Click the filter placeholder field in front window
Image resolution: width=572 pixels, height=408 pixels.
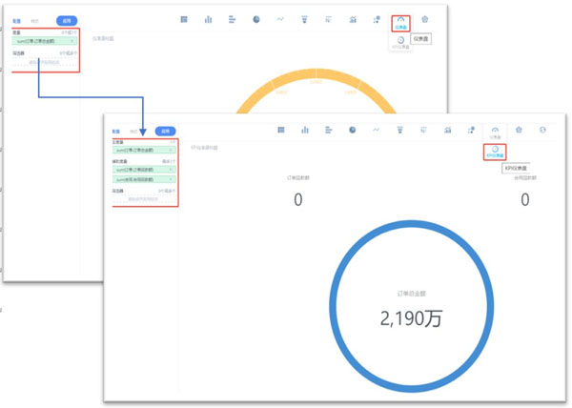(144, 199)
